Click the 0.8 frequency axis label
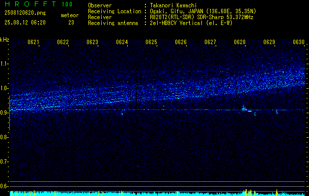 pyautogui.click(x=4, y=137)
